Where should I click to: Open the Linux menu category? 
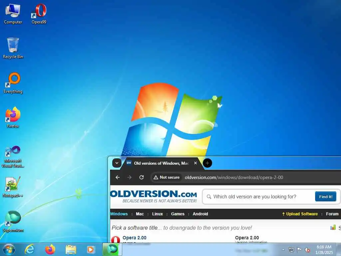click(x=158, y=214)
